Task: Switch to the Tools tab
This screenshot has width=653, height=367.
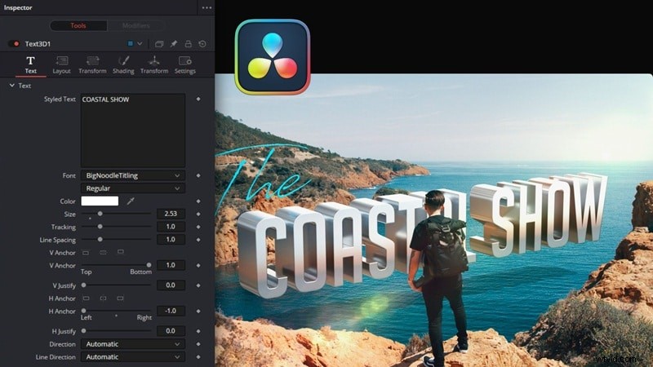Action: (x=78, y=26)
